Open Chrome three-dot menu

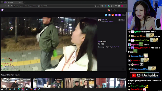125,6
